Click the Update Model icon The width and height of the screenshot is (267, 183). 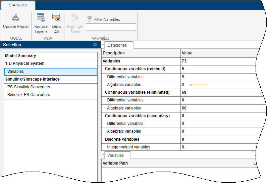(x=16, y=18)
